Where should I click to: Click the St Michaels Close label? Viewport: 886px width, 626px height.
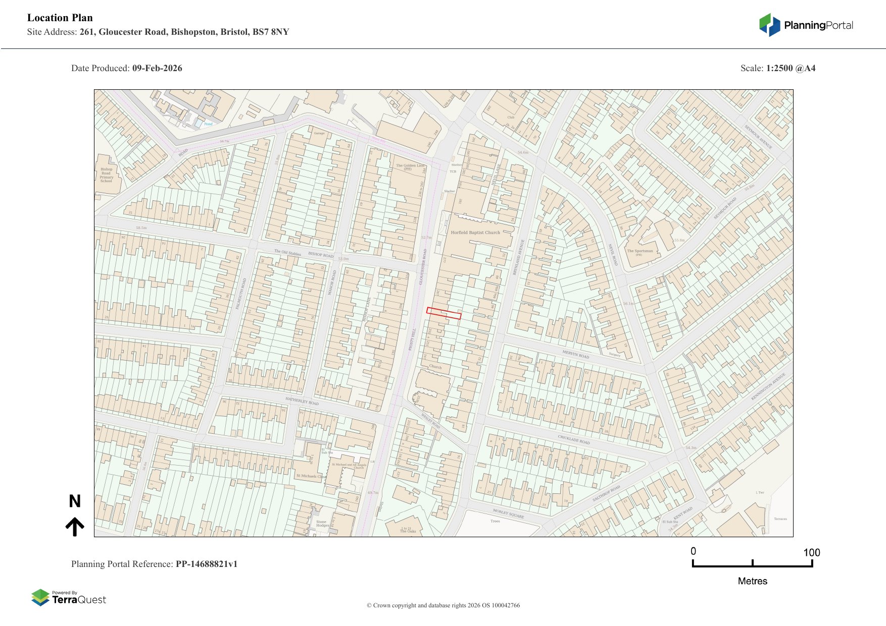pyautogui.click(x=311, y=476)
